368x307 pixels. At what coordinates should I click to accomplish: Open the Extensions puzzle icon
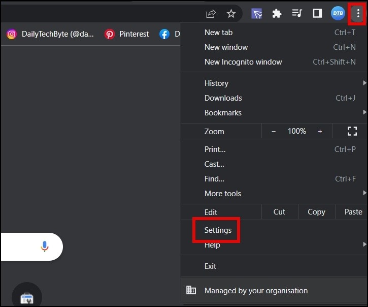tap(277, 13)
